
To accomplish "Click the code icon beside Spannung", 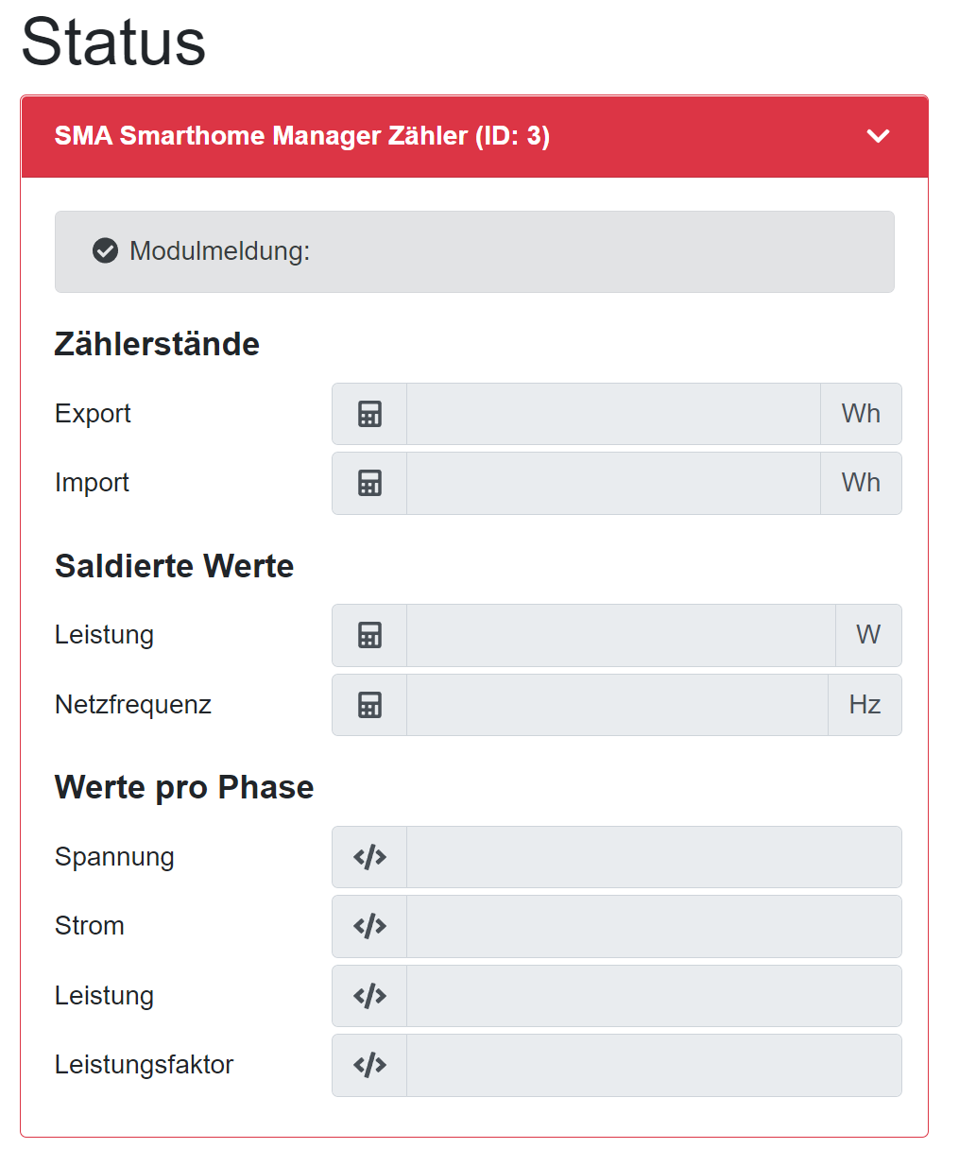I will pos(369,857).
